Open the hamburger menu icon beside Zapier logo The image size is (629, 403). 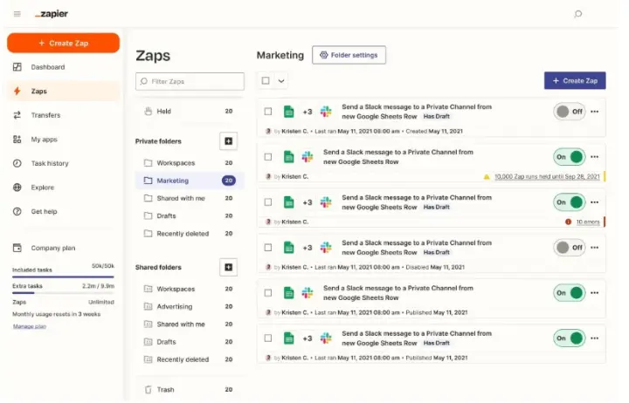click(17, 14)
